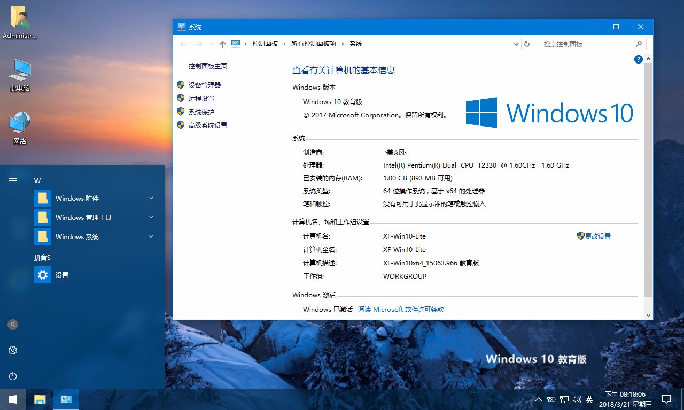The height and width of the screenshot is (410, 684).
Task: Click the network tray icon
Action: [x=564, y=399]
